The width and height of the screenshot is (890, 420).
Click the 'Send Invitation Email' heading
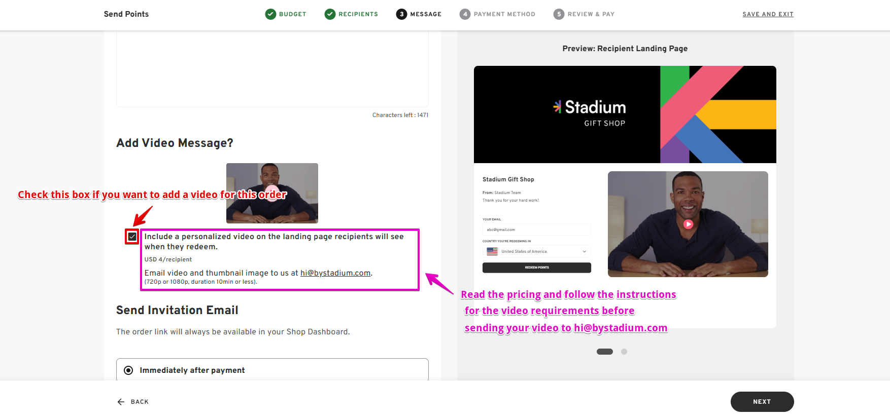[x=177, y=310]
